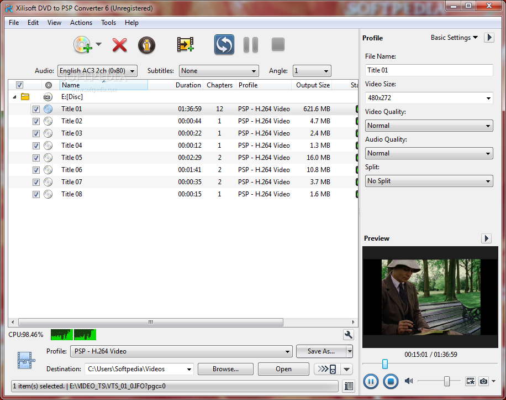Mute the preview volume speaker icon
The image size is (506, 400).
point(409,381)
